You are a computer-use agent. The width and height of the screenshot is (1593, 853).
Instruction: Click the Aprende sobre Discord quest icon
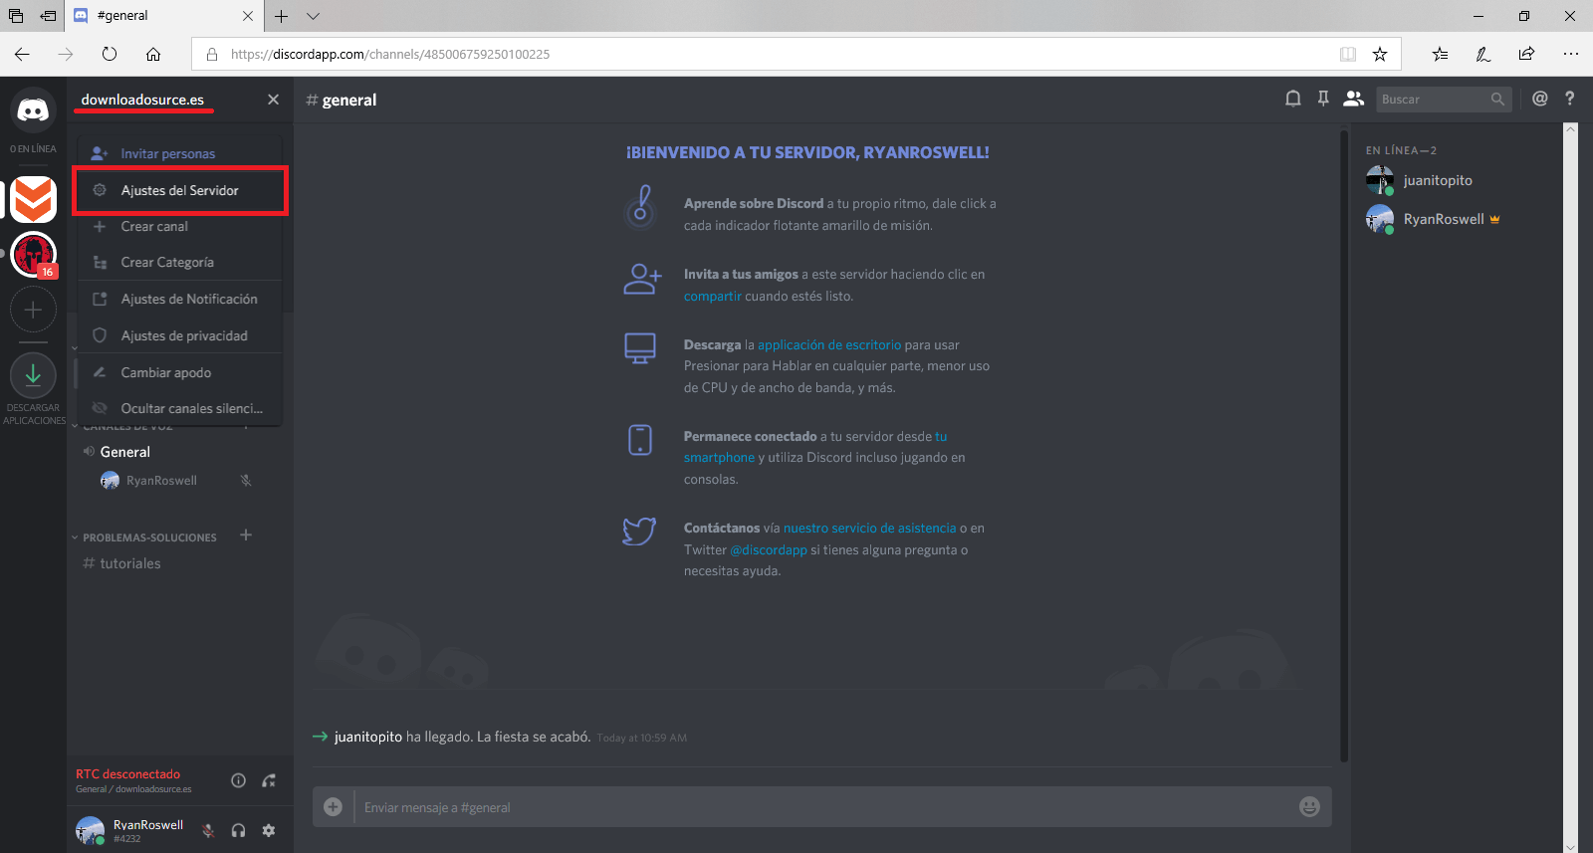(640, 206)
